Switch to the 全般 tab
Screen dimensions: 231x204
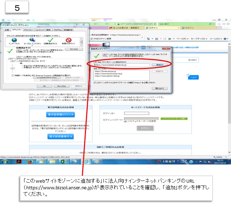tap(7, 30)
